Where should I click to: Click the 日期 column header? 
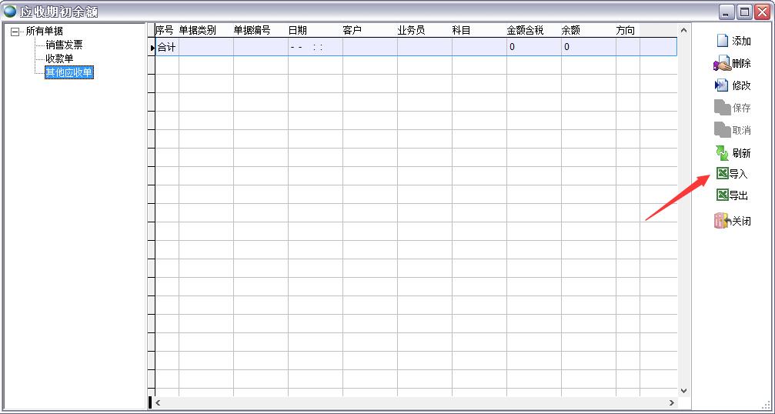[x=298, y=30]
